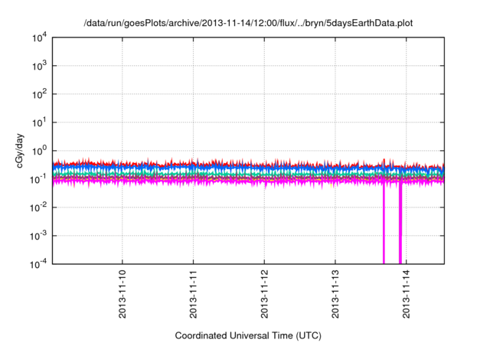Select the cGy/day y-axis label
The height and width of the screenshot is (343, 490).
20,151
